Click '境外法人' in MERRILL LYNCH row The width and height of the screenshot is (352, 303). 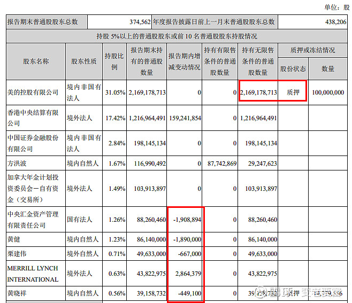(80, 274)
